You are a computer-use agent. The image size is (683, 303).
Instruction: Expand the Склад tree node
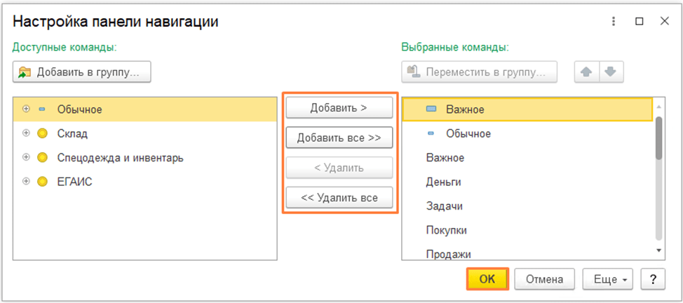26,133
